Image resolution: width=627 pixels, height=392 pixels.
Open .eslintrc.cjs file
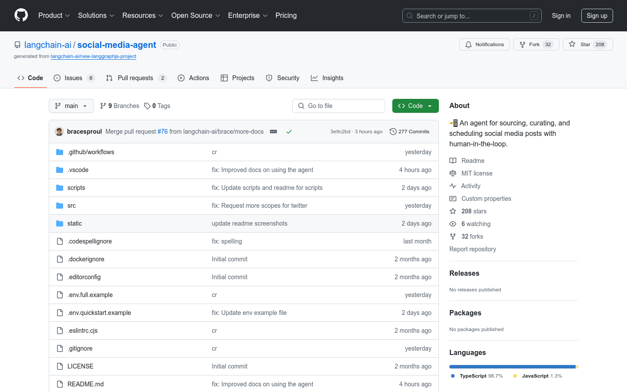(82, 331)
